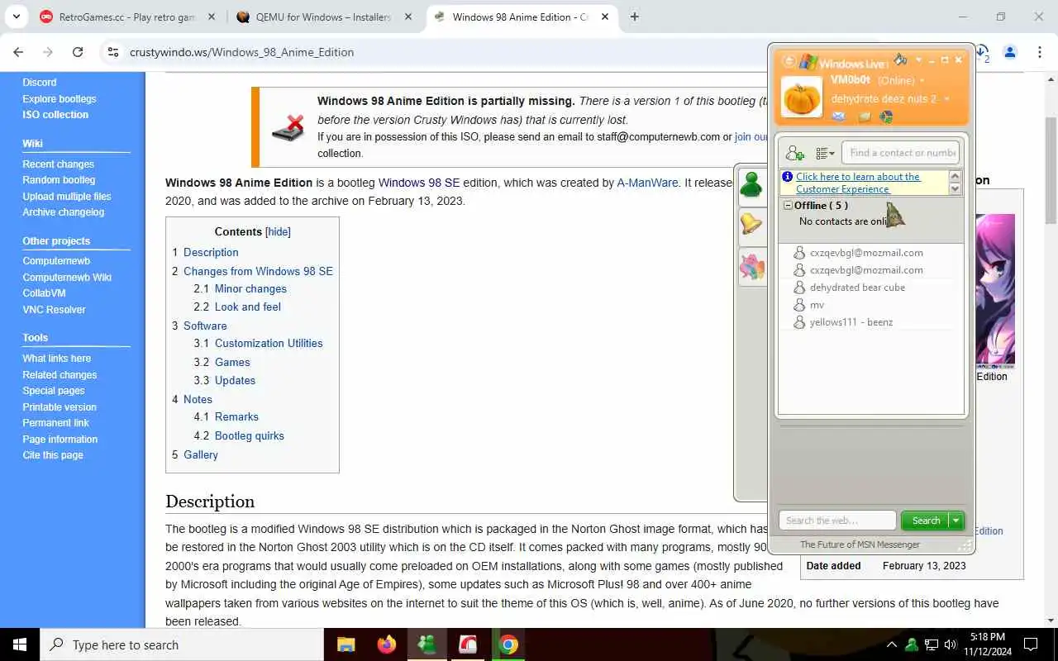Viewport: 1058px width, 661px height.
Task: Click the Chrome taskbar icon
Action: 508,644
